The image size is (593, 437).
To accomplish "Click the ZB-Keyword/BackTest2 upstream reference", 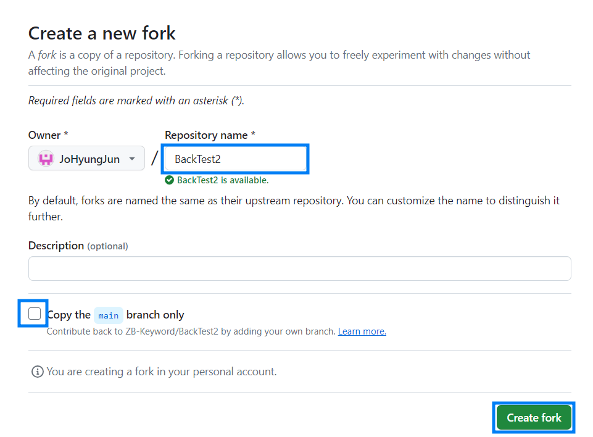I will 173,331.
